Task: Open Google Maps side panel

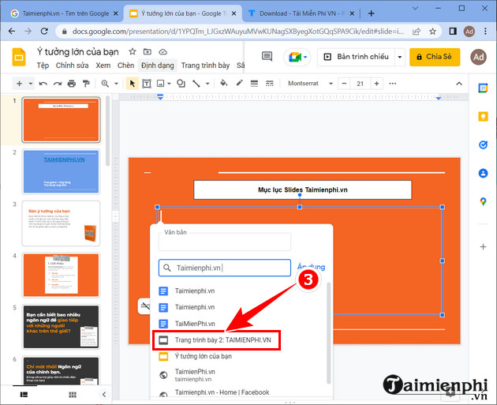Action: pyautogui.click(x=483, y=201)
